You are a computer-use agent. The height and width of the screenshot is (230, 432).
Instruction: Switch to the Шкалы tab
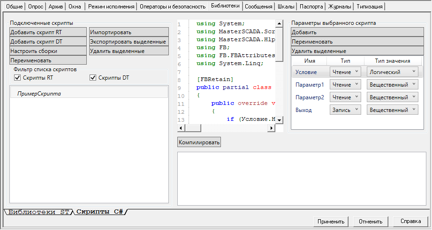coord(286,7)
